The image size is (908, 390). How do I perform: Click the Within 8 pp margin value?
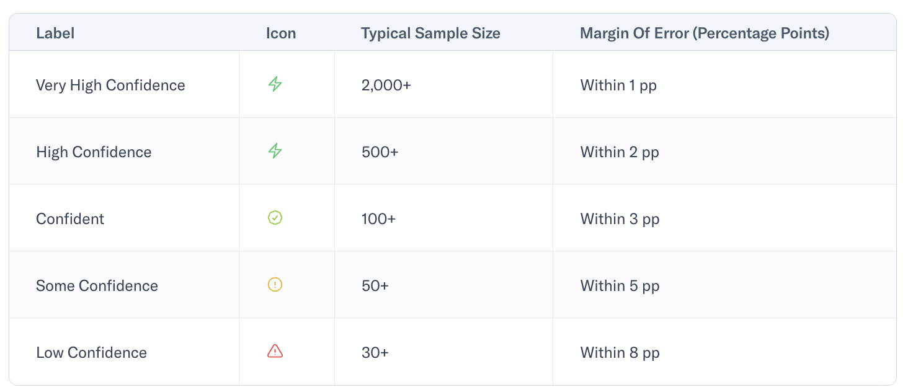(620, 352)
